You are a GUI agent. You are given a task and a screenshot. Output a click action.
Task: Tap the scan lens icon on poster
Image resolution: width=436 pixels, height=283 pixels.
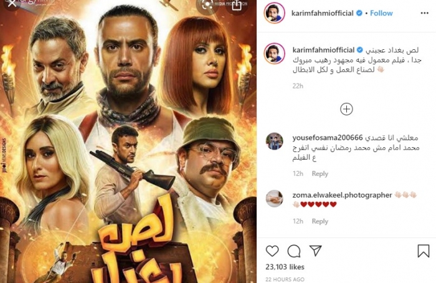[207, 5]
